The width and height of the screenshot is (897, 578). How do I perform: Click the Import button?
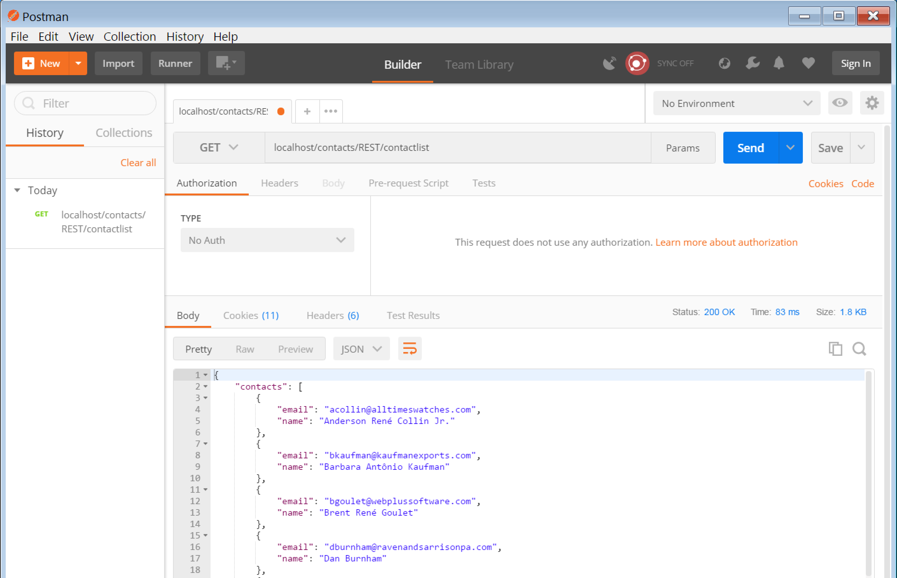(x=118, y=63)
